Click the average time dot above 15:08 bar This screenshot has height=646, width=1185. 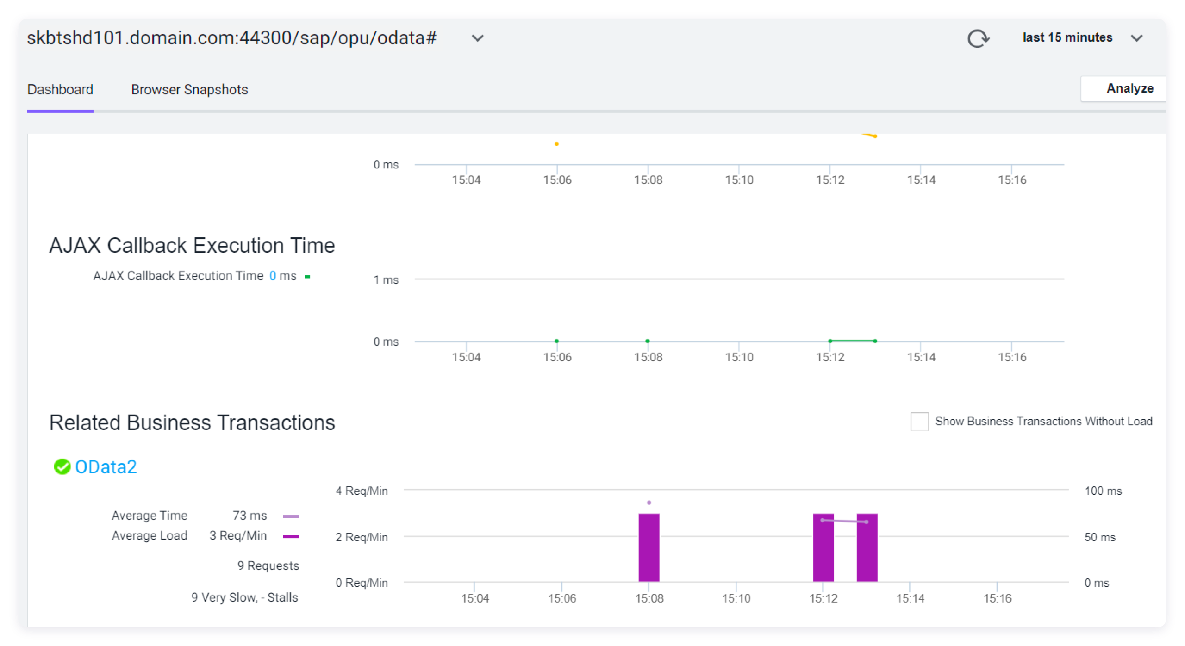(649, 503)
